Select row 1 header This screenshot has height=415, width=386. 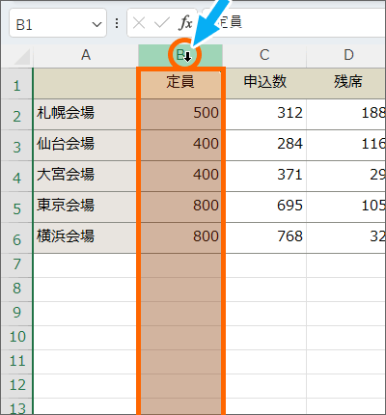coord(16,84)
